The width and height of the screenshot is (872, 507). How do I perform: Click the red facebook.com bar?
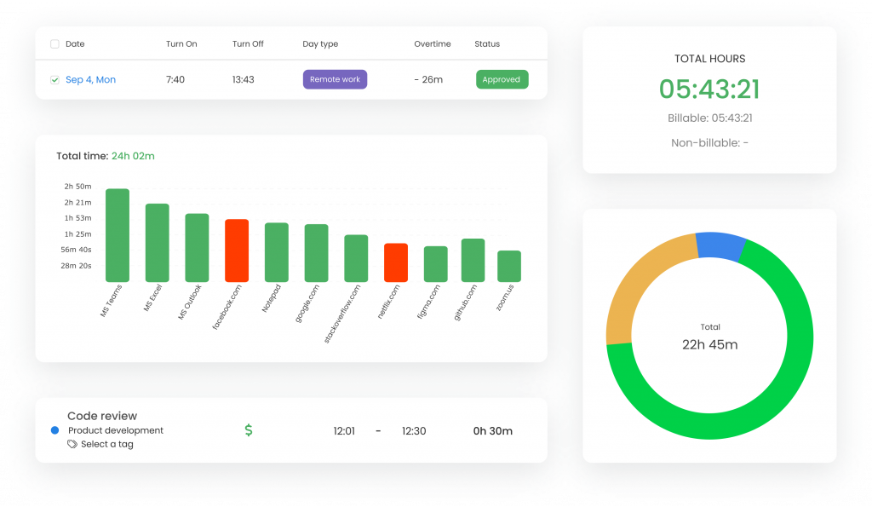click(x=237, y=251)
